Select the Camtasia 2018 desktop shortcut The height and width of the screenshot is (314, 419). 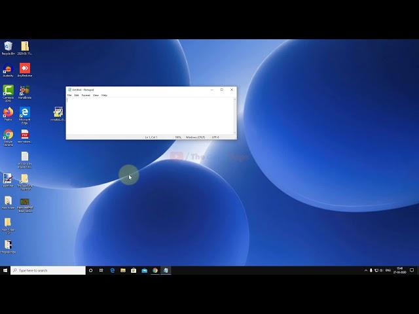[8, 93]
